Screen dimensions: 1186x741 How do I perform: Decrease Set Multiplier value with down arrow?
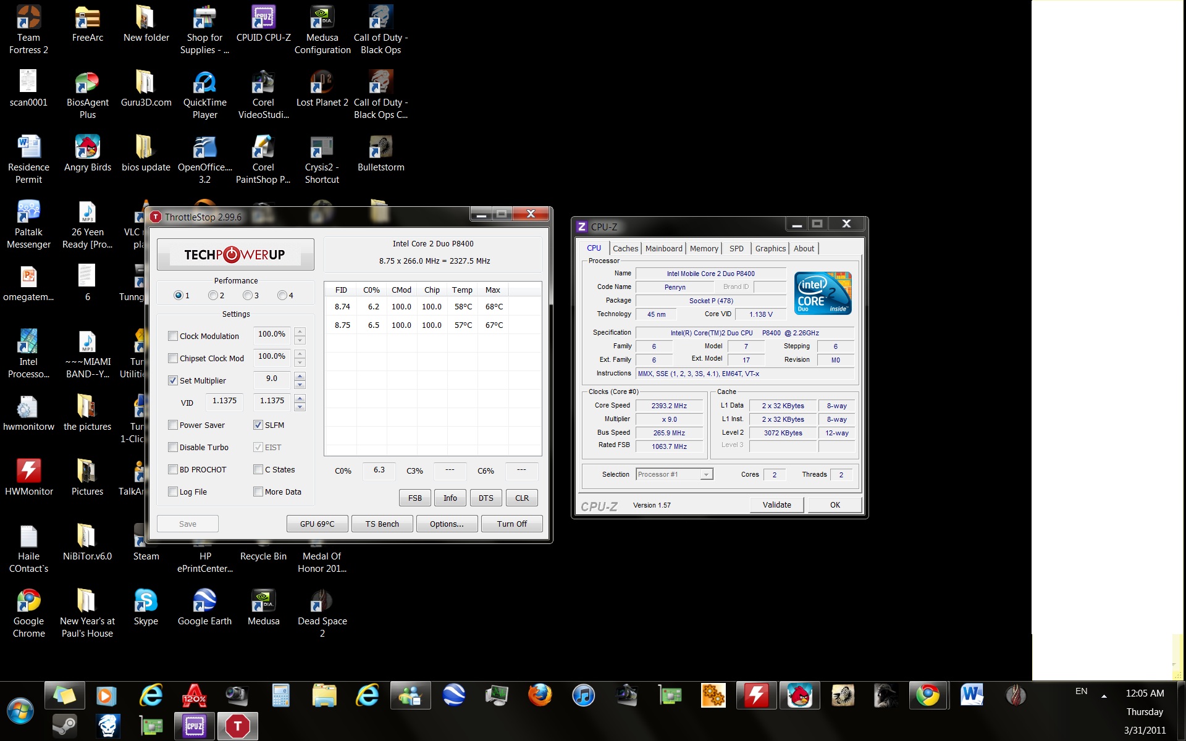click(300, 385)
